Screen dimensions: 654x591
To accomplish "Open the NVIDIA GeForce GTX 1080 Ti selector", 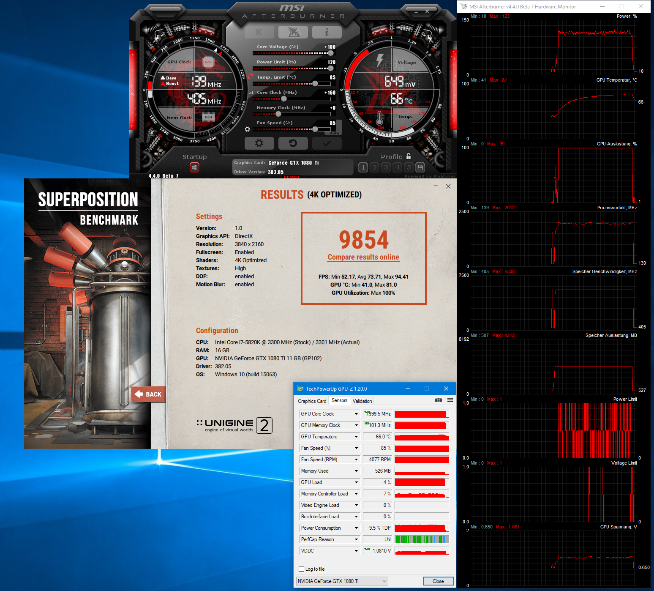I will 342,581.
